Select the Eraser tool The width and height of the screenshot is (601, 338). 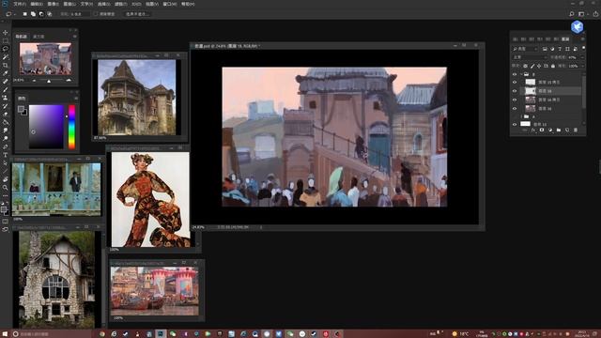pos(6,114)
